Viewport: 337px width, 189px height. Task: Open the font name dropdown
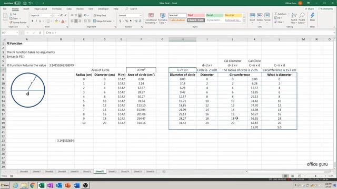[x=51, y=15]
